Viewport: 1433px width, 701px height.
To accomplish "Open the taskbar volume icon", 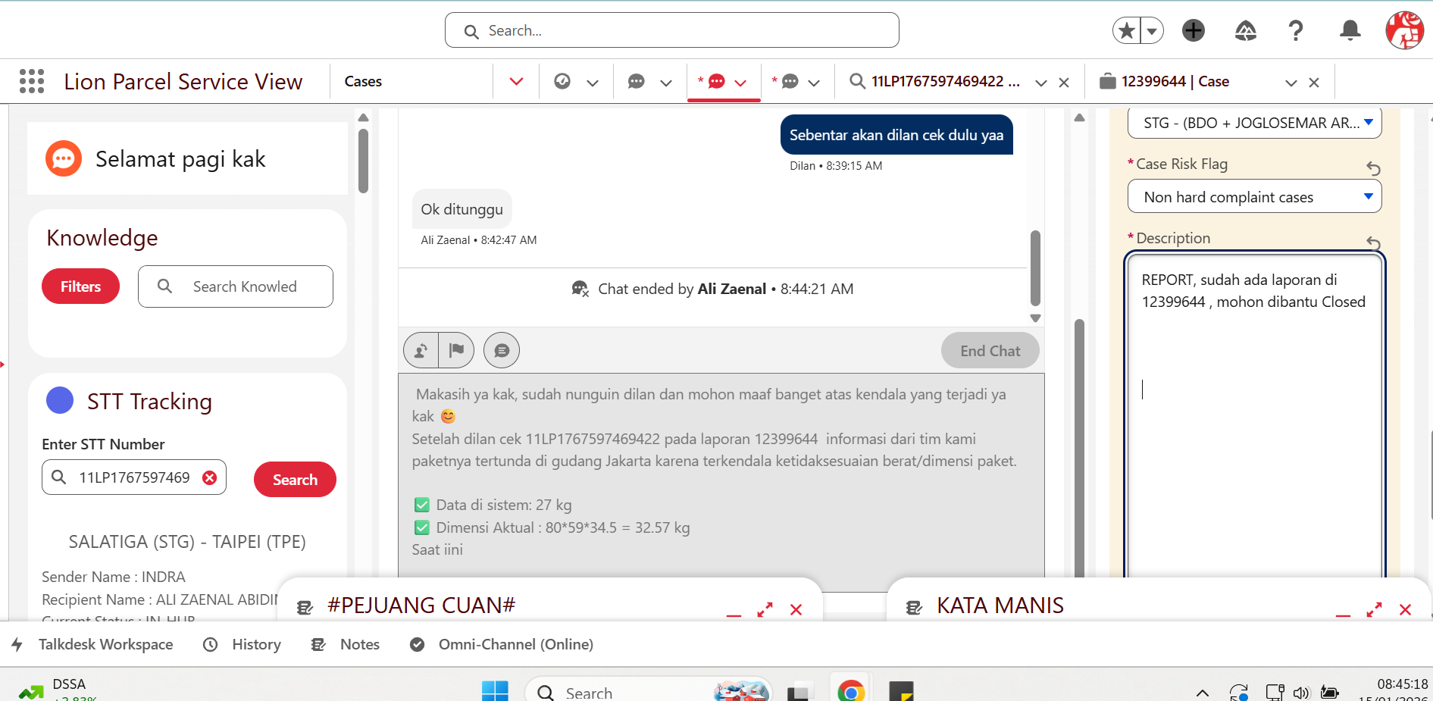I will coord(1301,693).
